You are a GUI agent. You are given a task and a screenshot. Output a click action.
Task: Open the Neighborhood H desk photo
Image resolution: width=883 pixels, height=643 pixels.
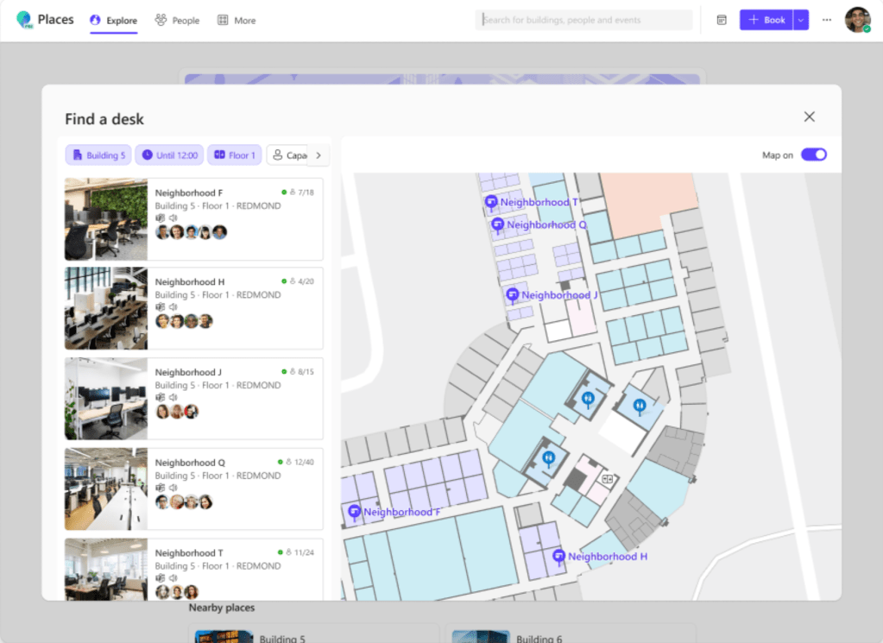(106, 308)
